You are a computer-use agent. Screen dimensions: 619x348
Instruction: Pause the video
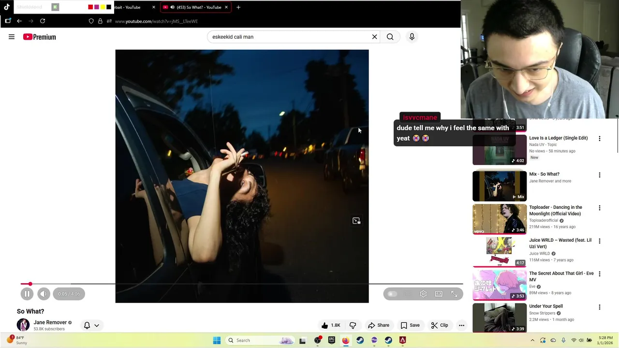[27, 294]
